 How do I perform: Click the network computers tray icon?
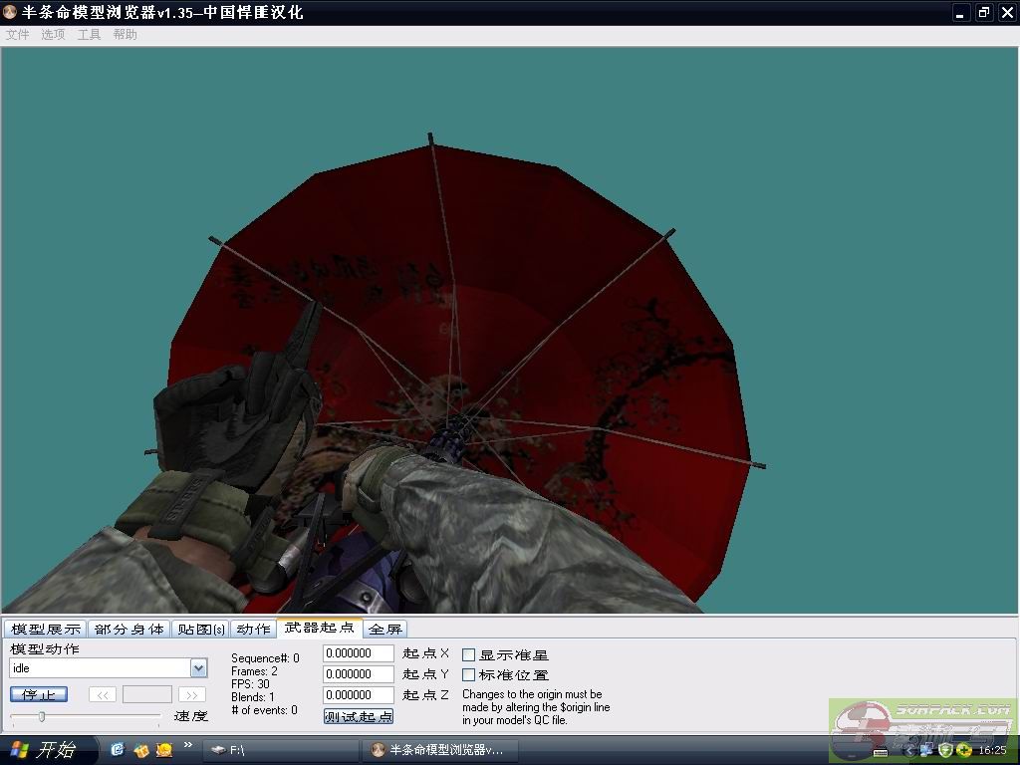pyautogui.click(x=926, y=750)
